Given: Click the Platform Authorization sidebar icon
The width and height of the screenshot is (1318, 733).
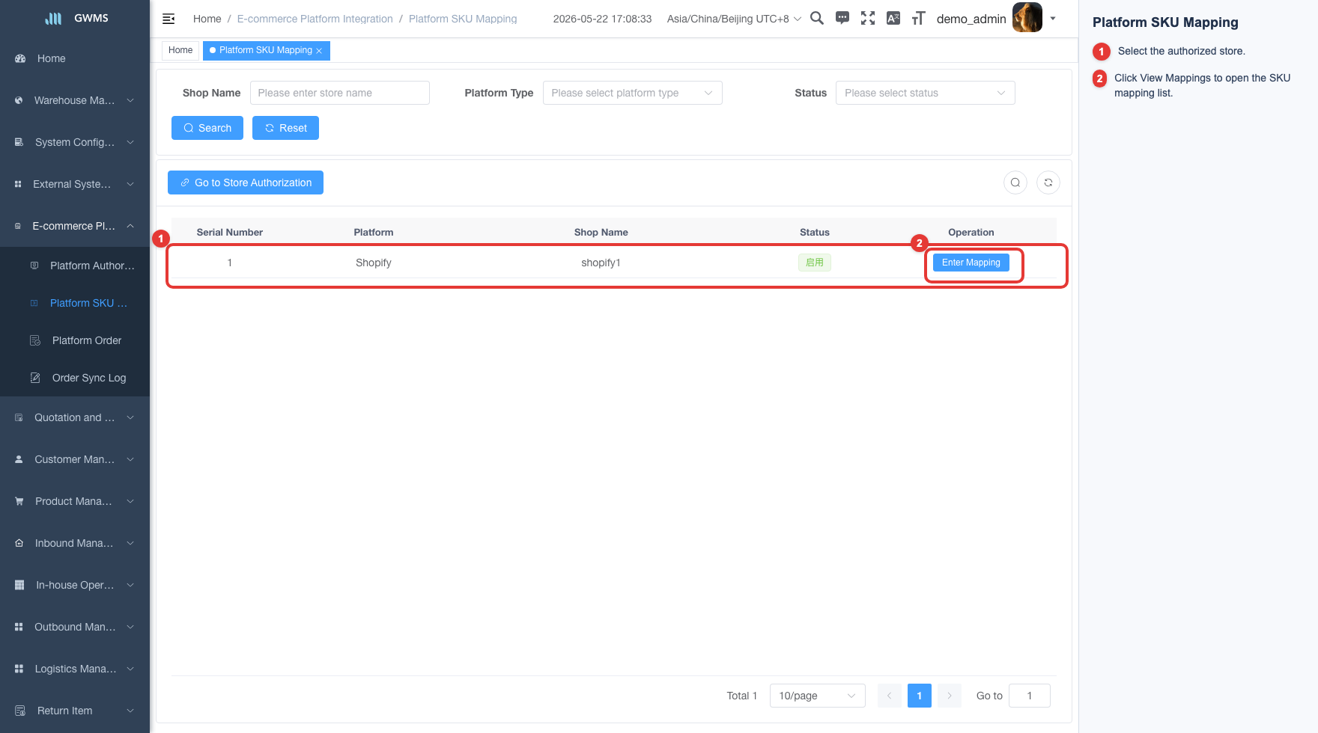Looking at the screenshot, I should tap(34, 266).
